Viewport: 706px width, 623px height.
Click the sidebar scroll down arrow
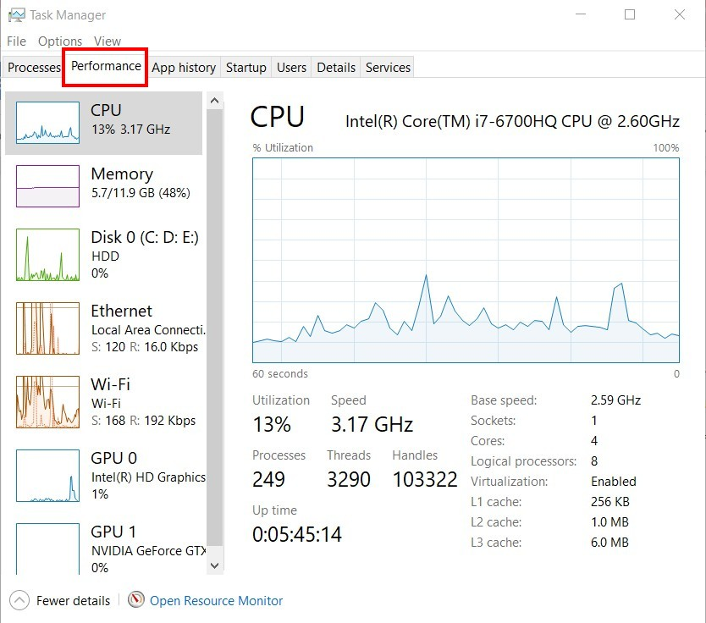[x=215, y=565]
